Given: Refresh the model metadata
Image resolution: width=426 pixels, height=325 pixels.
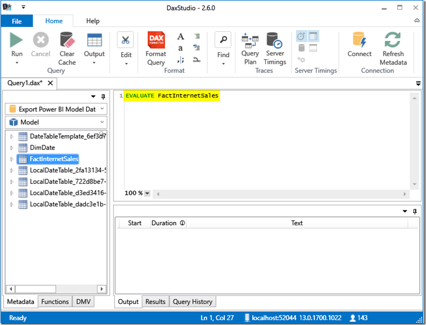Looking at the screenshot, I should (393, 49).
